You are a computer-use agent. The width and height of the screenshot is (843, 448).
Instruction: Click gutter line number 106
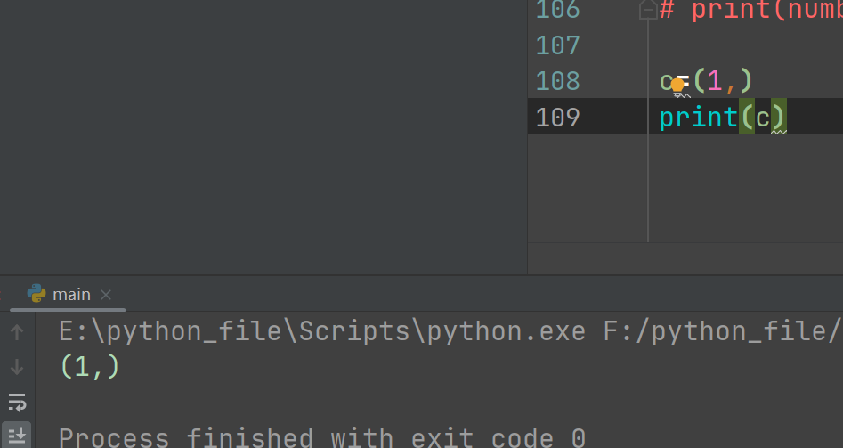557,10
